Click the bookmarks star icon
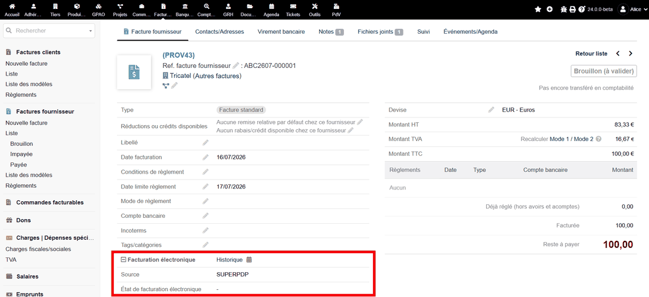This screenshot has height=297, width=649. click(x=538, y=9)
